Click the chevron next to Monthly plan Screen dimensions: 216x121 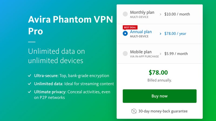(160, 14)
